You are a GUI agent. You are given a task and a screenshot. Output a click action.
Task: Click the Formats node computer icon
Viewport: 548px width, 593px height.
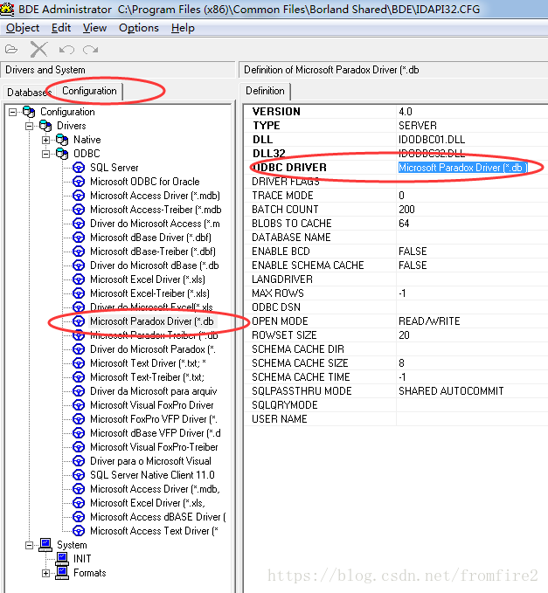62,573
